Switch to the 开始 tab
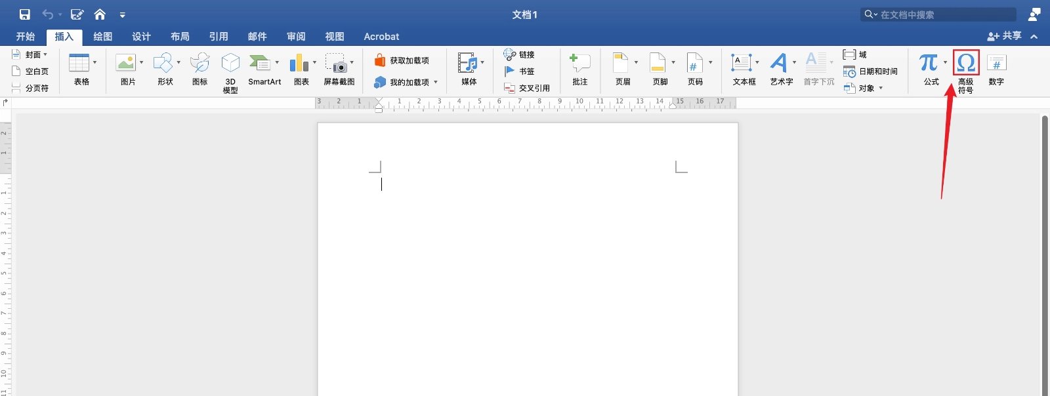Screen dimensions: 1050x396 click(26, 37)
